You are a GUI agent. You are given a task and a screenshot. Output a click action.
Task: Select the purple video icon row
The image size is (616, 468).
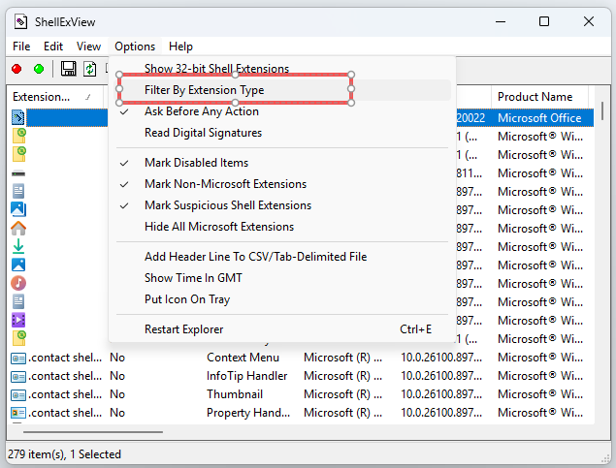pyautogui.click(x=18, y=320)
